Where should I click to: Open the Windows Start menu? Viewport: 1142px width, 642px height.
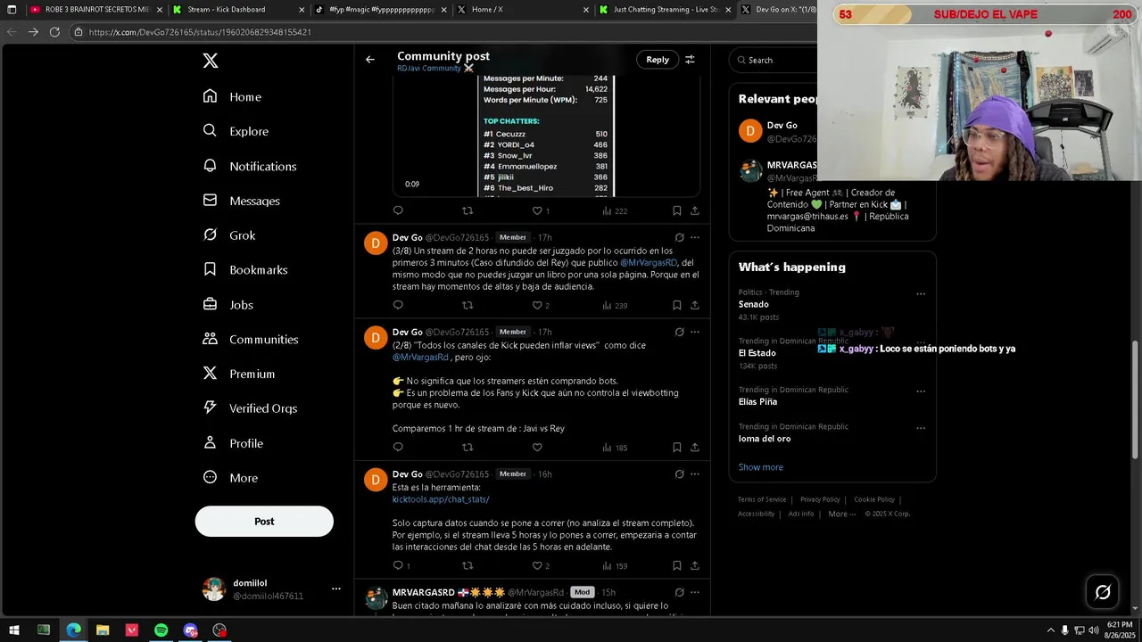pos(14,630)
